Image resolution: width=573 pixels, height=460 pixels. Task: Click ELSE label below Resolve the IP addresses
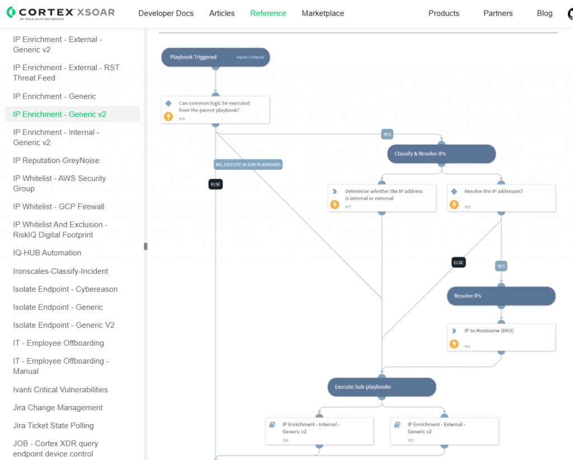[x=458, y=262]
